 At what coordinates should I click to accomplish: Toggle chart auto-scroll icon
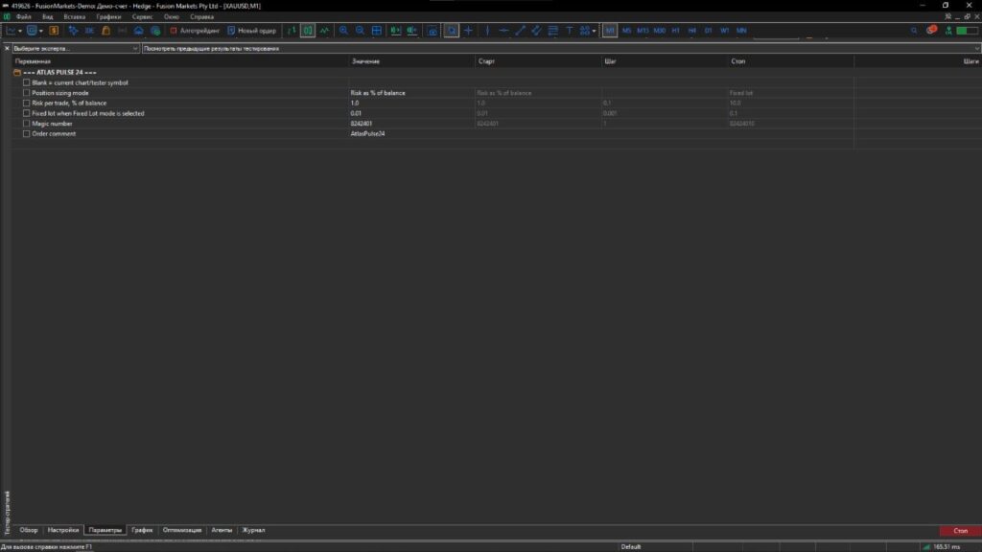click(x=395, y=30)
